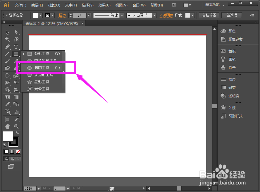260x192 pixels.
Task: Open arrange documents dropdown
Action: coord(187,5)
